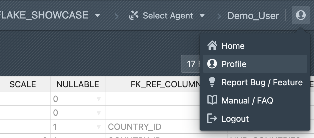Choose Profile from the user menu
Image resolution: width=314 pixels, height=138 pixels.
tap(234, 64)
